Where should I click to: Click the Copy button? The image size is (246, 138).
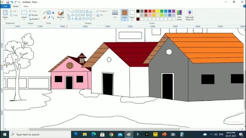[x=14, y=15]
